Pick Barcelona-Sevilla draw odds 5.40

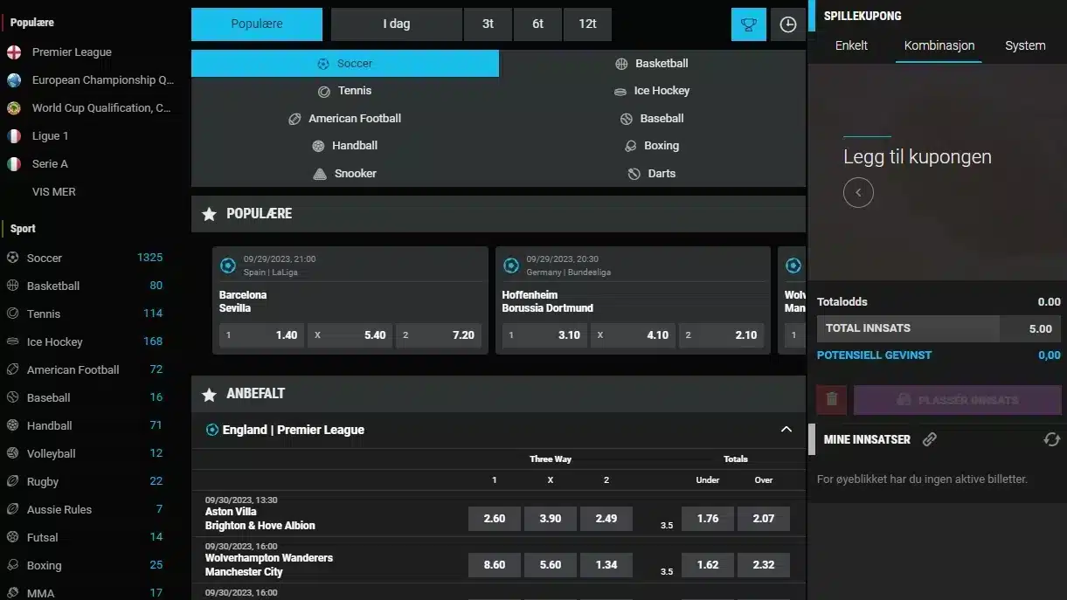point(350,335)
